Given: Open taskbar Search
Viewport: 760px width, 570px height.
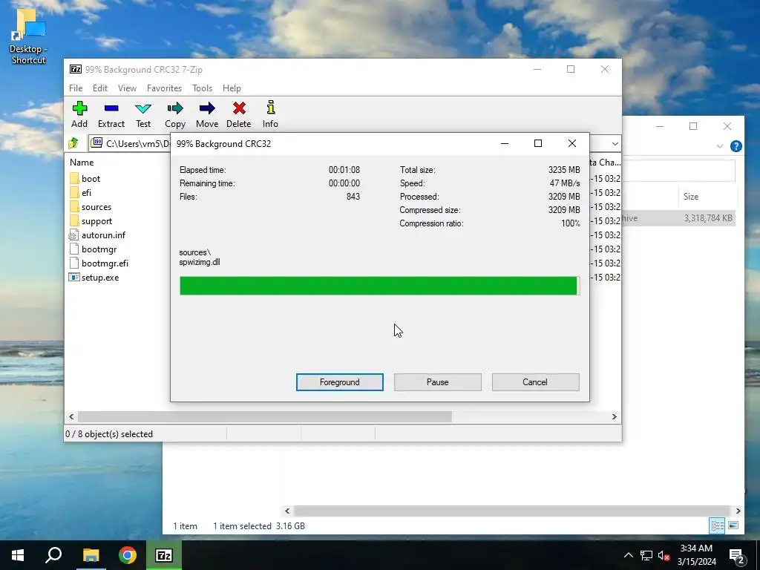Looking at the screenshot, I should tap(53, 555).
